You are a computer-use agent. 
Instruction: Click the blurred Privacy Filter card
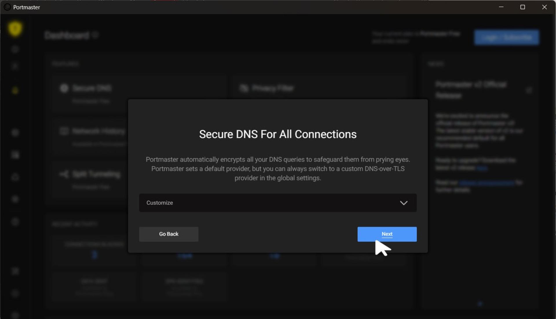(x=320, y=88)
